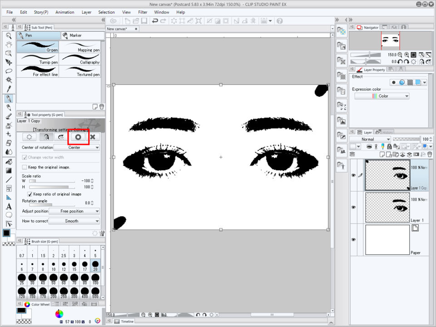Select the Lasso selection tool
The height and width of the screenshot is (327, 436).
8,71
